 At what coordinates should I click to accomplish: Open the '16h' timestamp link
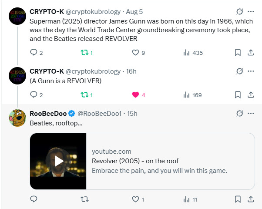tap(131, 71)
